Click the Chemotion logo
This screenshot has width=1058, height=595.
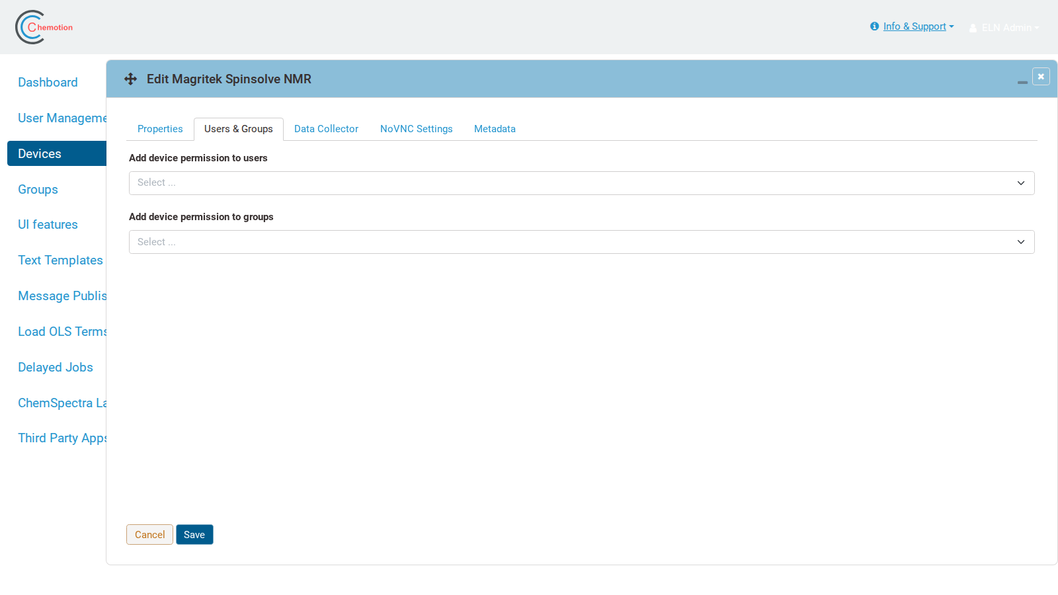click(44, 27)
